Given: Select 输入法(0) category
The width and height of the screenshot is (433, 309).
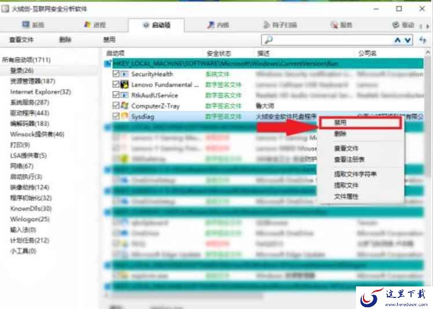Looking at the screenshot, I should point(23,230).
